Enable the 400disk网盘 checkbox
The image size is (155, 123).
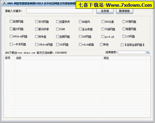coord(11,36)
